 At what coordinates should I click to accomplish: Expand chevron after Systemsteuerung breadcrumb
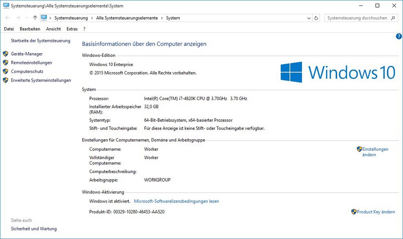[x=92, y=18]
